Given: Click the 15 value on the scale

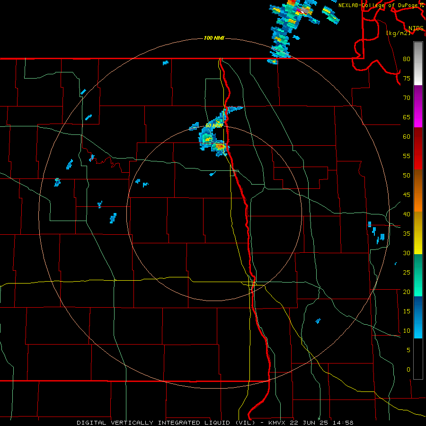Looking at the screenshot, I should coord(407,311).
